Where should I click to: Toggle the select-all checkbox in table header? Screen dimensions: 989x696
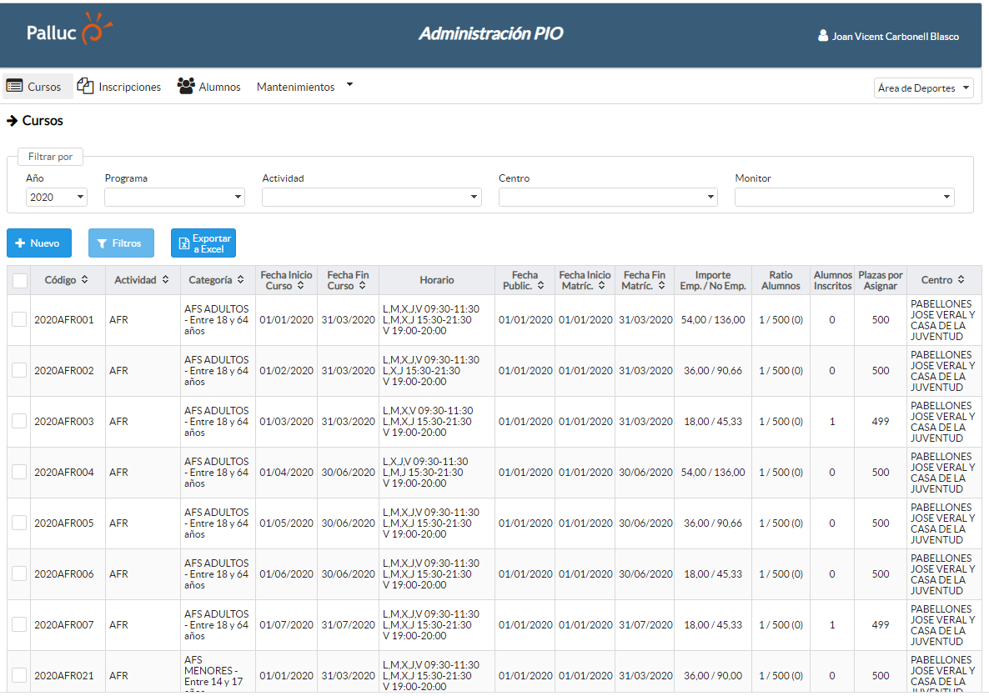click(x=19, y=281)
